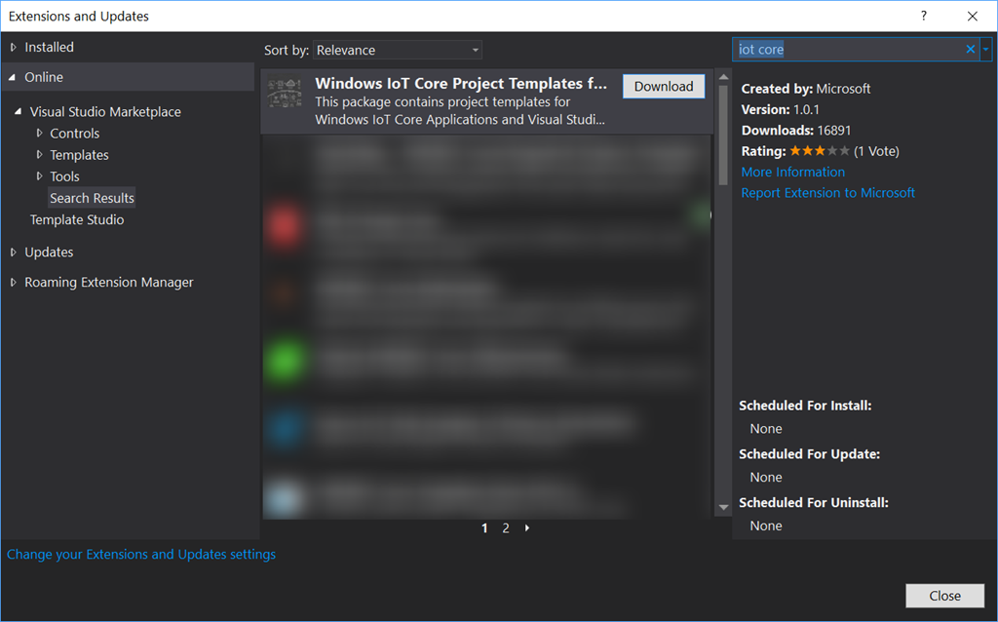Click the Updates label
The height and width of the screenshot is (622, 998).
click(x=49, y=253)
